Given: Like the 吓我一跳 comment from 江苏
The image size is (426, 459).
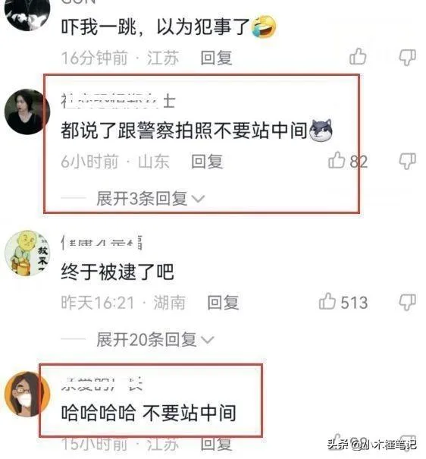Looking at the screenshot, I should click(x=358, y=56).
